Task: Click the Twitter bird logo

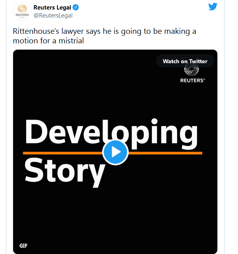Action: [213, 7]
